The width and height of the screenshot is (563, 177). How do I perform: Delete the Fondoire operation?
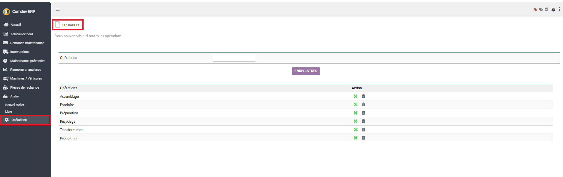[x=363, y=104]
